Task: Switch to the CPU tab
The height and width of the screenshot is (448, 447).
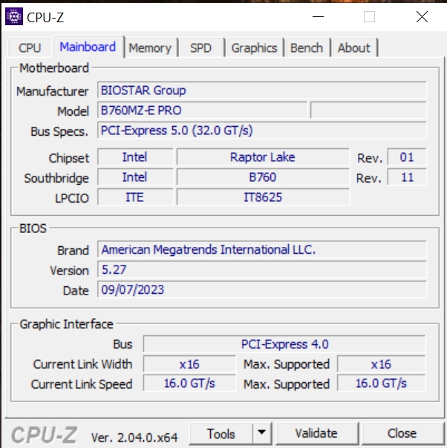Action: [30, 47]
